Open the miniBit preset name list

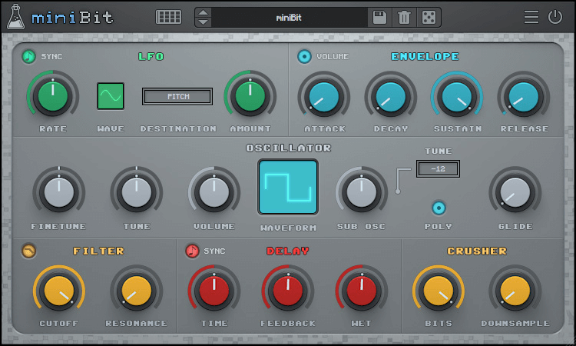click(289, 17)
